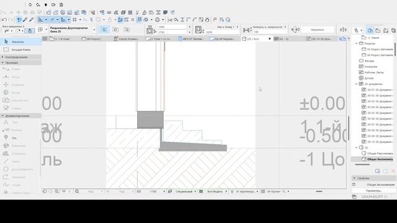Select the Marquee (Бегущая Рамка) tool
Image resolution: width=397 pixels, height=223 pixels.
click(x=20, y=50)
